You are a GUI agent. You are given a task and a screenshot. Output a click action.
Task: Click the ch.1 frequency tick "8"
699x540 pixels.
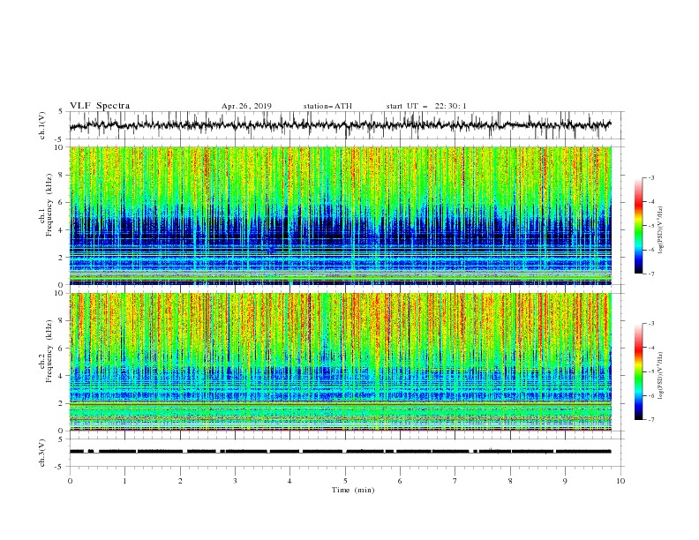click(x=62, y=175)
